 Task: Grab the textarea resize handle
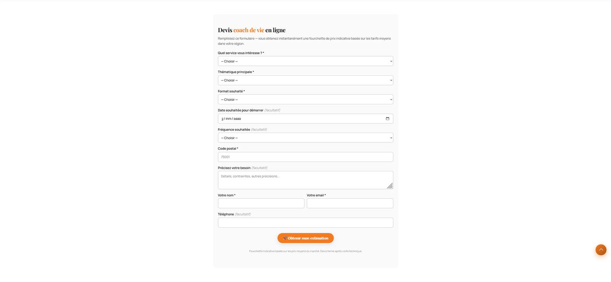coord(390,186)
